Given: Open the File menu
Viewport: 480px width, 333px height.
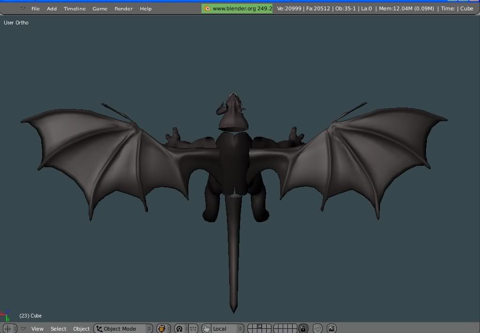Looking at the screenshot, I should pos(35,8).
